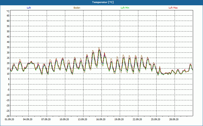The width and height of the screenshot is (203, 126).
Task: Click the 13.09.20 date label
Action: tap(82, 119)
